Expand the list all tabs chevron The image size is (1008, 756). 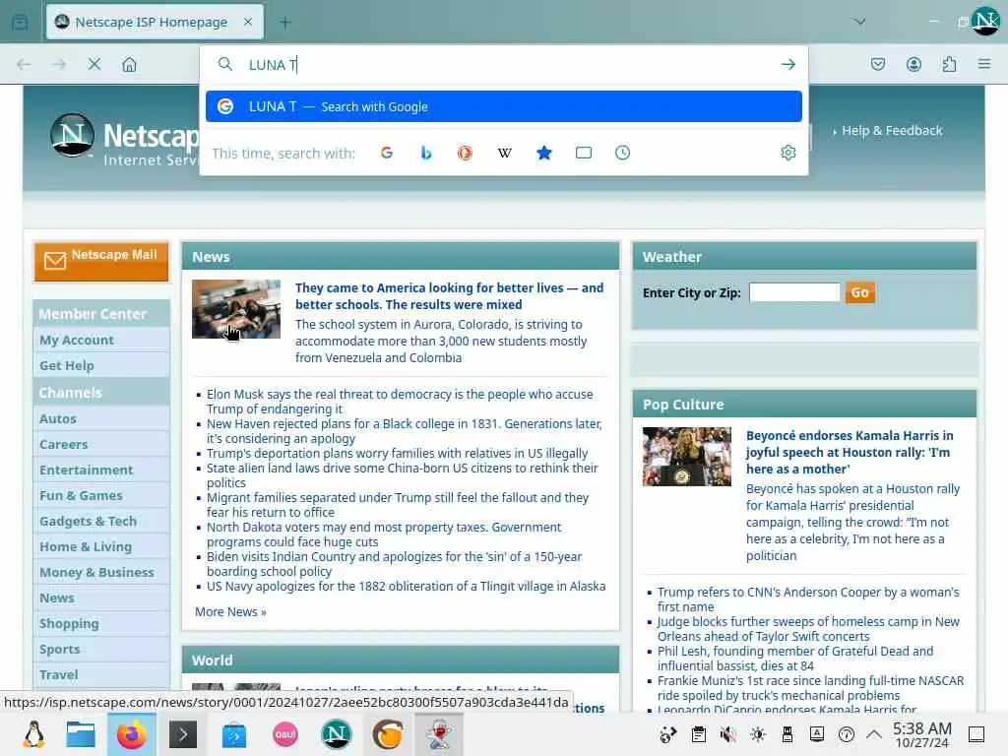pyautogui.click(x=859, y=22)
